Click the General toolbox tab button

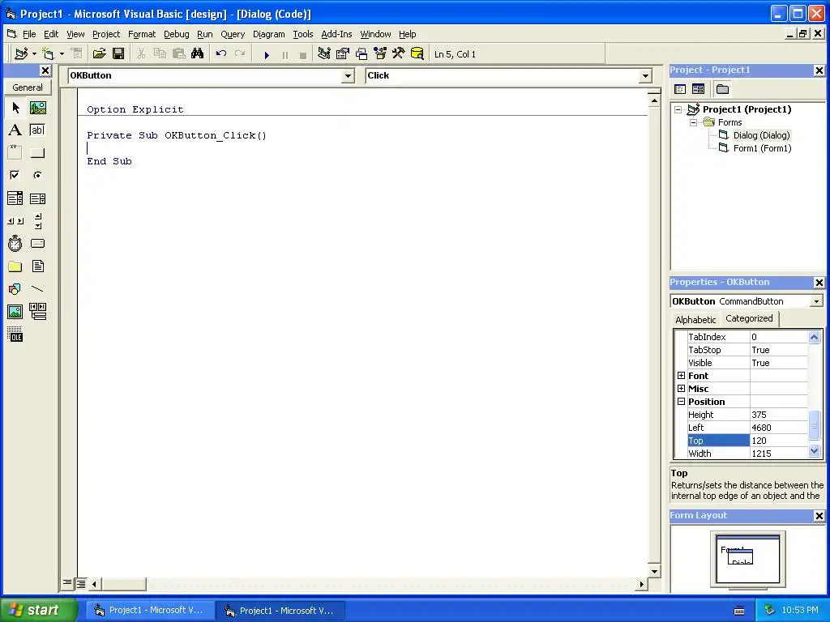tap(28, 87)
